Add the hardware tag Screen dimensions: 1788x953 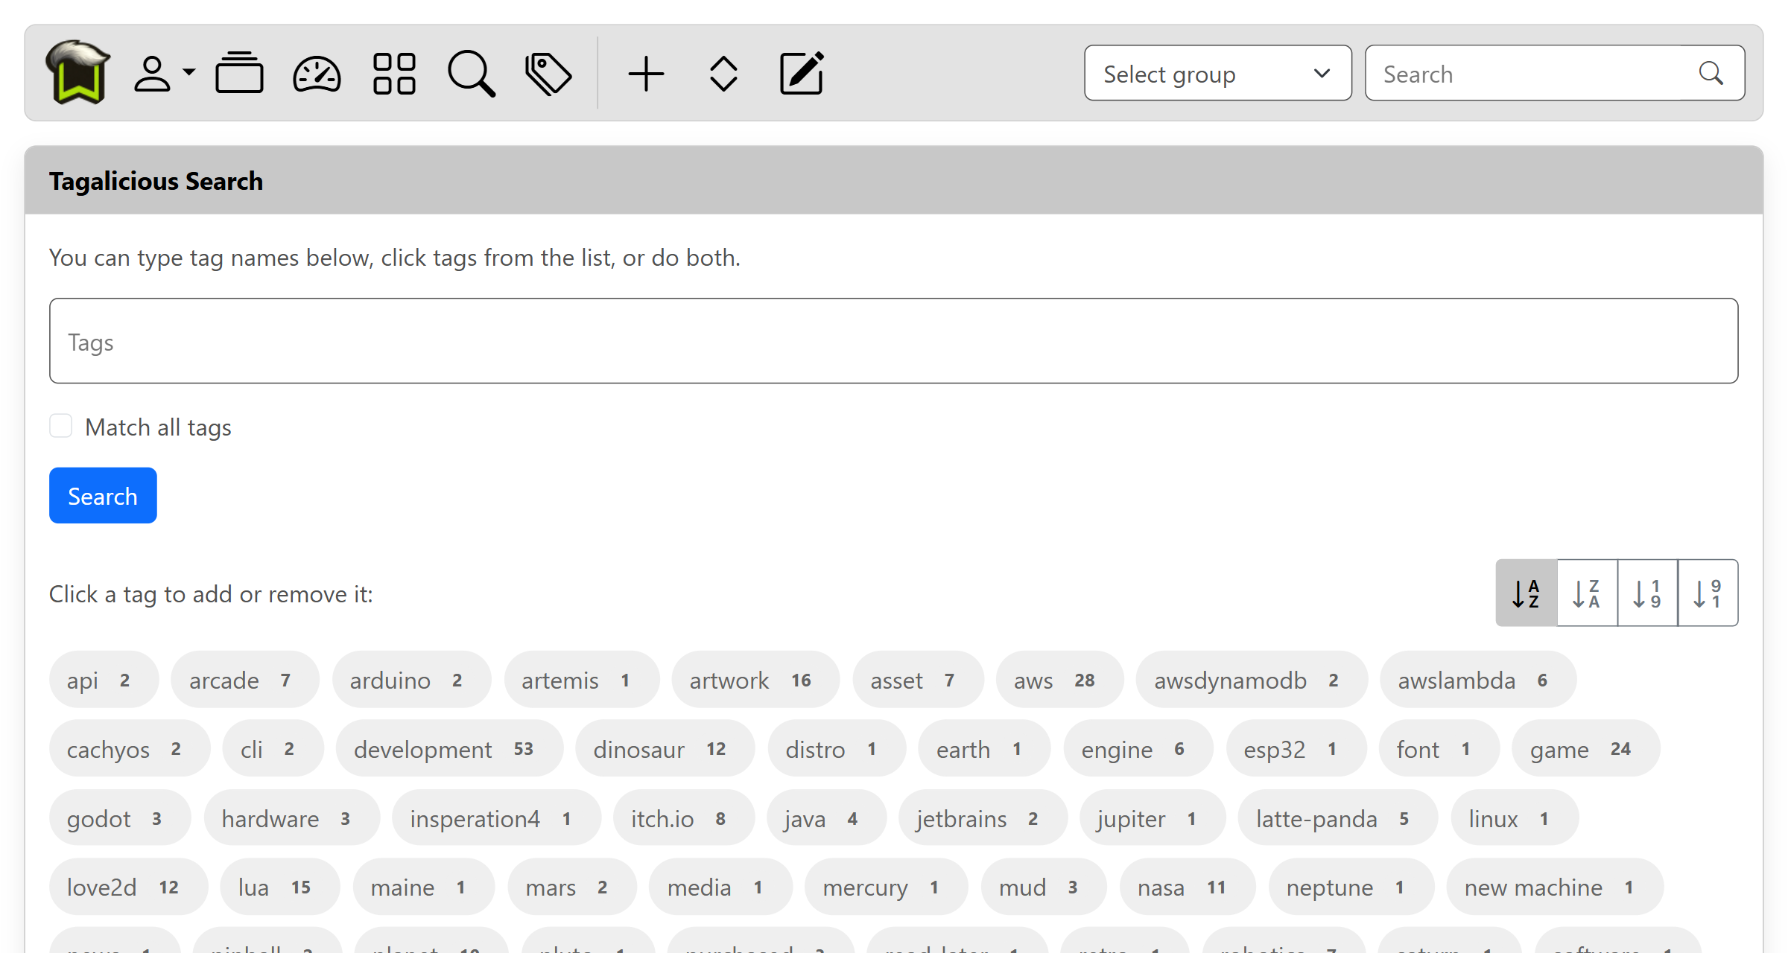291,818
